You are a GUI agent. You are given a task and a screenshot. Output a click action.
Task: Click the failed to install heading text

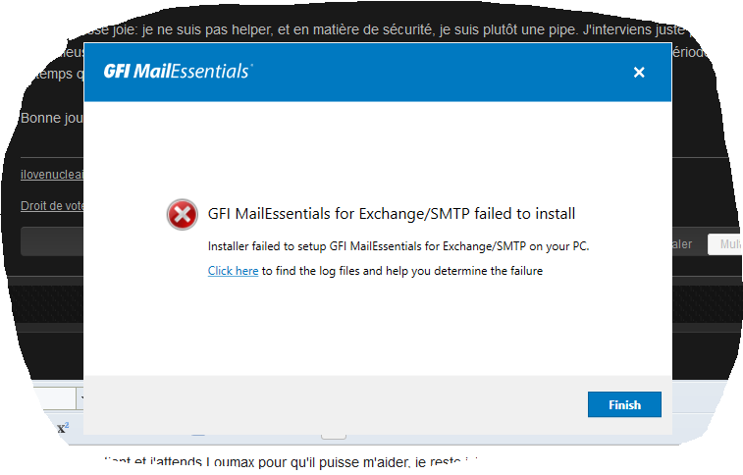(x=392, y=214)
